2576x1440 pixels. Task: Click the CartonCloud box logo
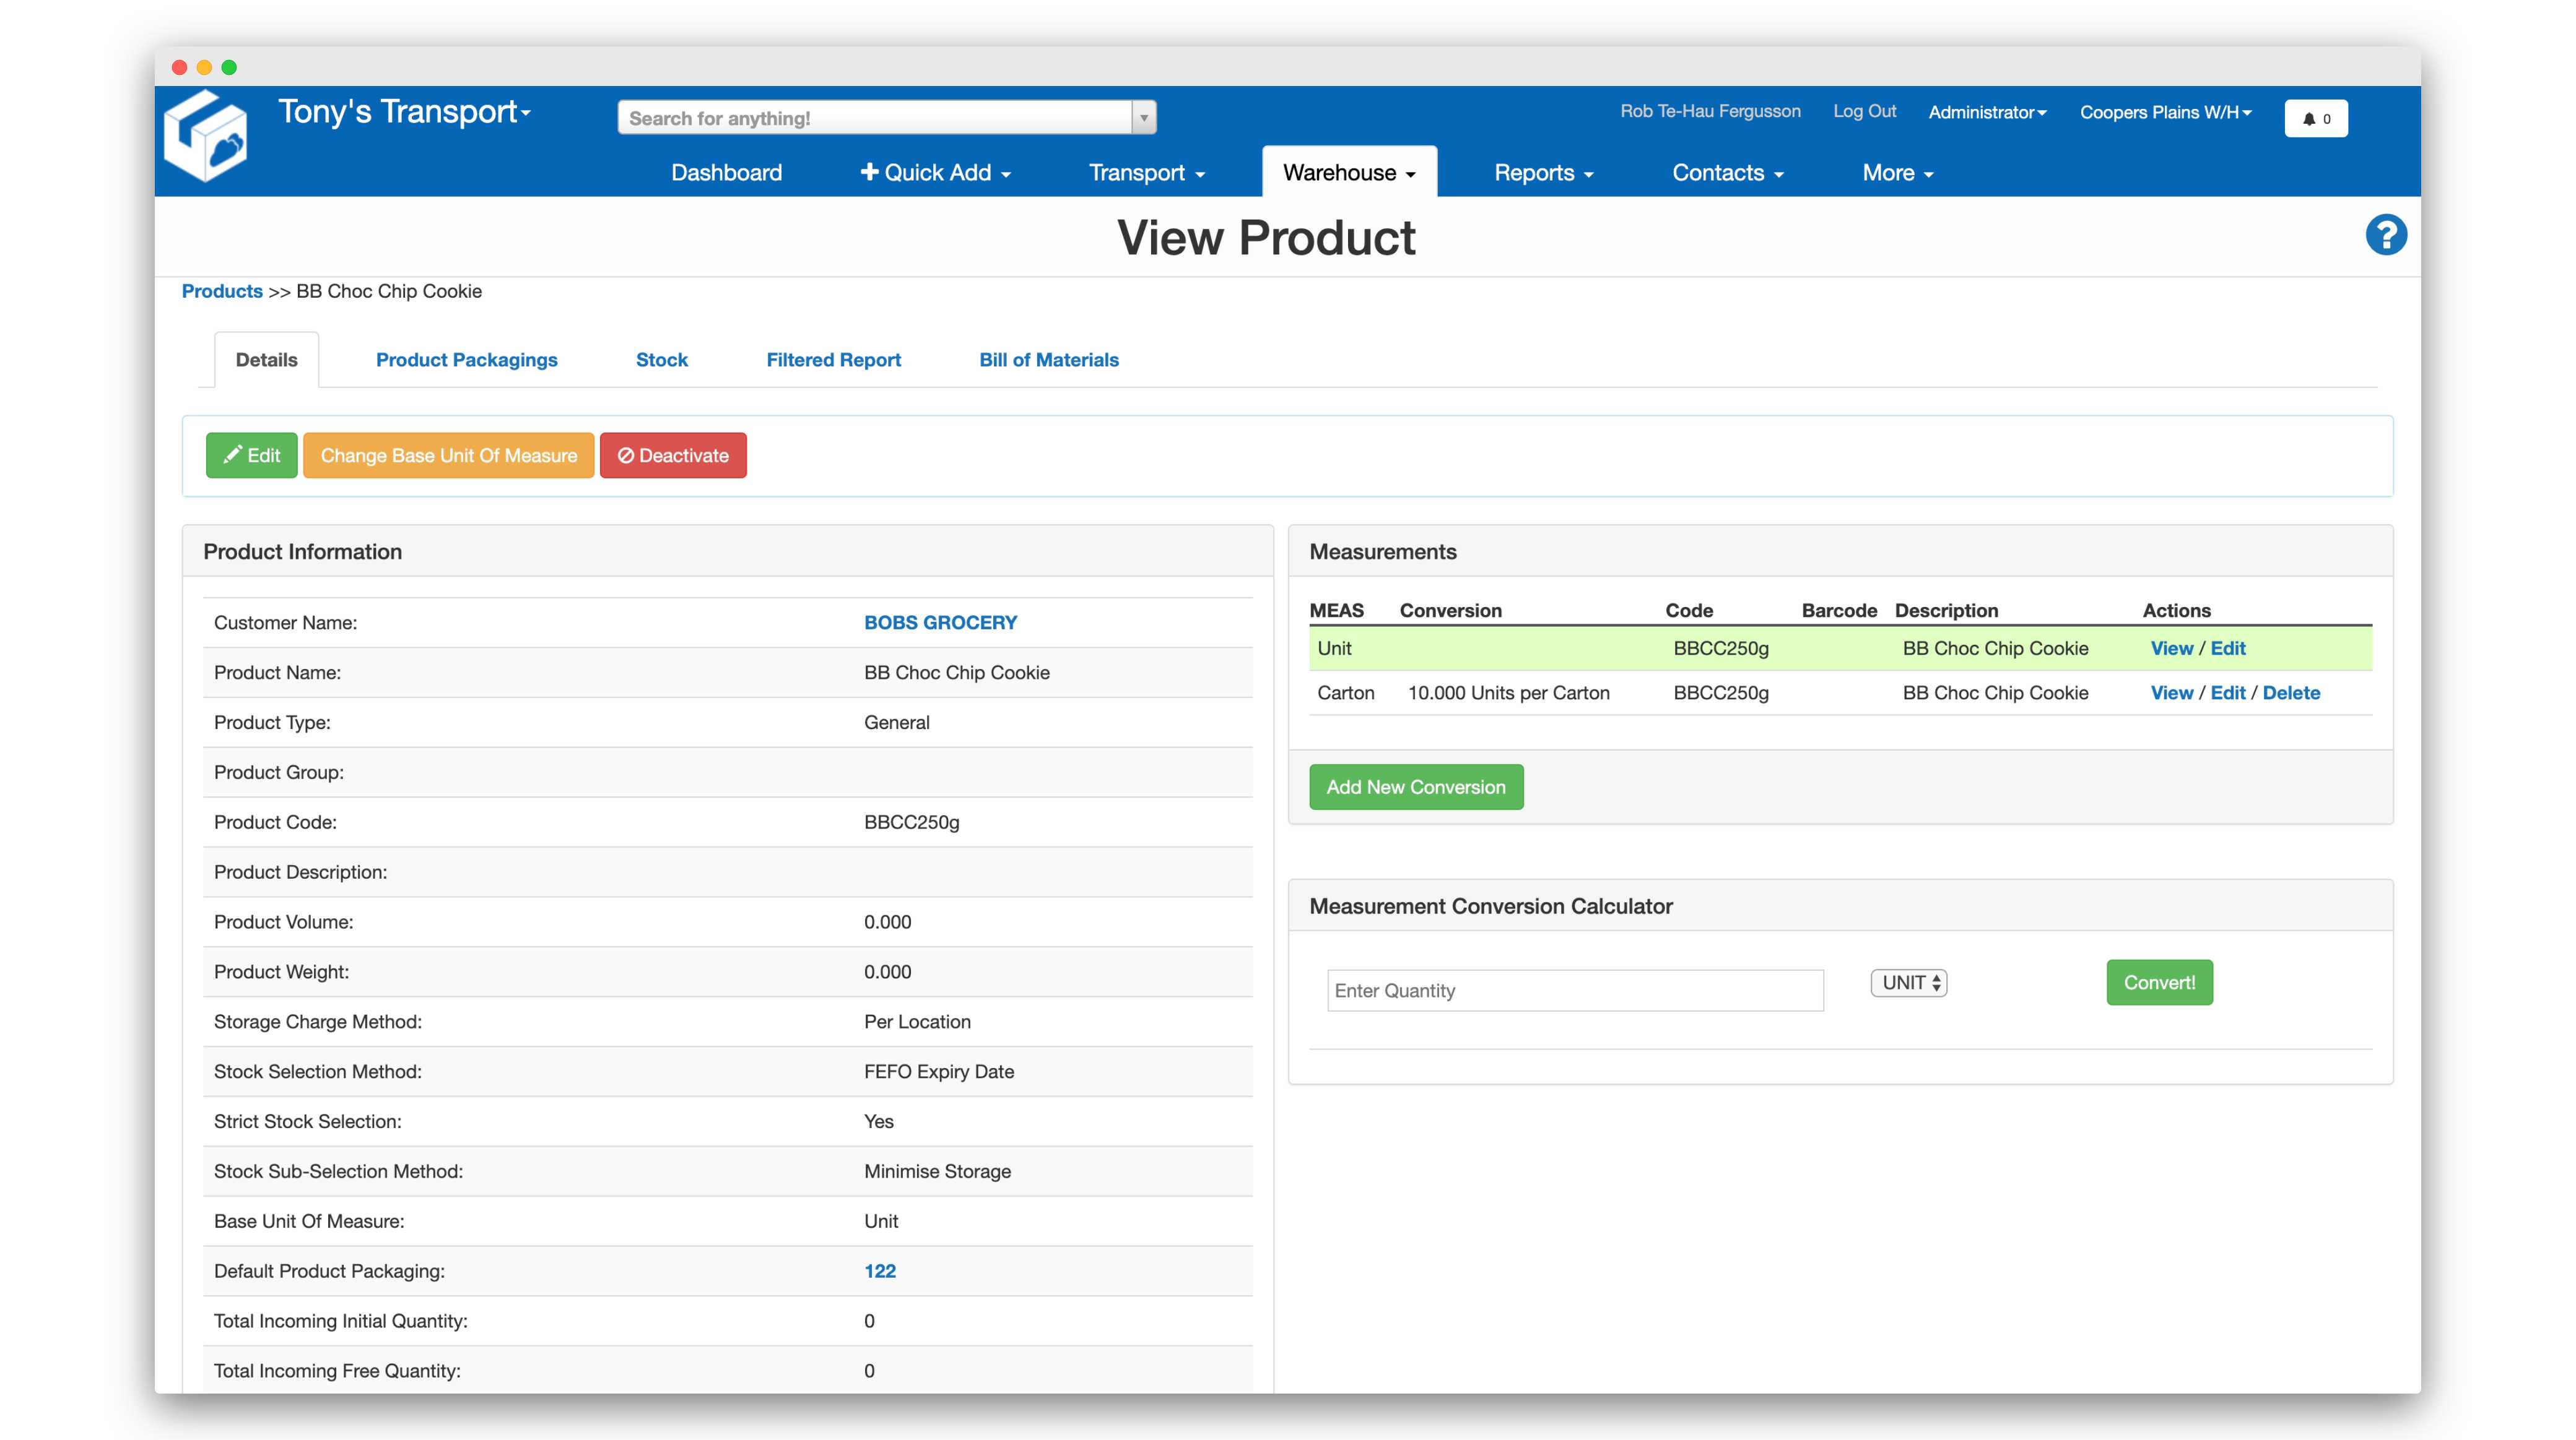click(206, 137)
